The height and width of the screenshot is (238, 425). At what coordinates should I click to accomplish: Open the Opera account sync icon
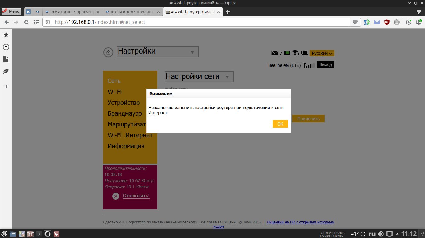click(x=418, y=22)
